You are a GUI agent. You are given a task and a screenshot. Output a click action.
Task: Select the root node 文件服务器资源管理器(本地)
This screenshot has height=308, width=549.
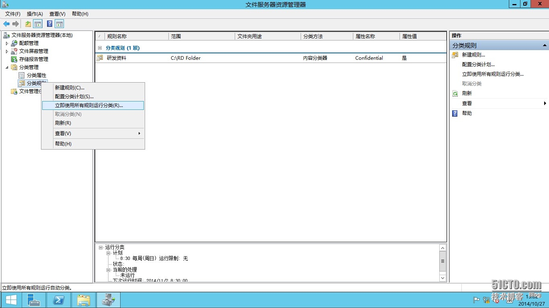pos(42,35)
